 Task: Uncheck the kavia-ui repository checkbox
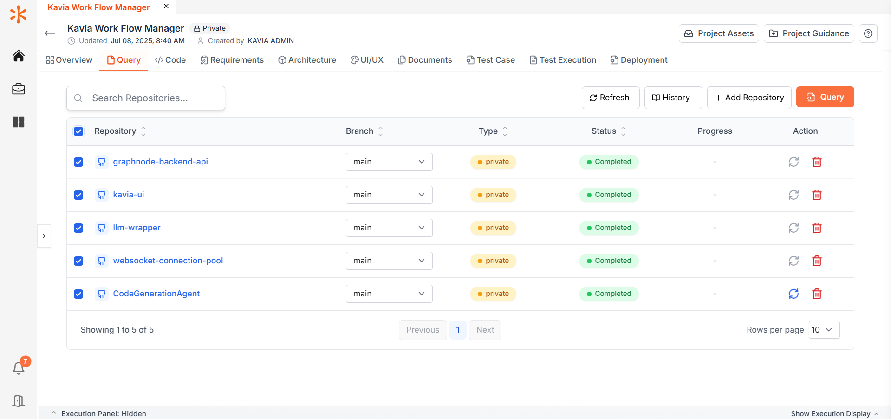tap(78, 195)
